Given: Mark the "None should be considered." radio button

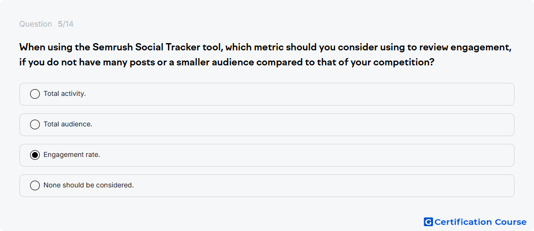Looking at the screenshot, I should (35, 185).
